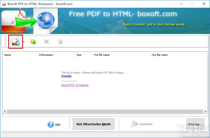Click the Name column header
This screenshot has width=210, height=138.
(20, 55)
